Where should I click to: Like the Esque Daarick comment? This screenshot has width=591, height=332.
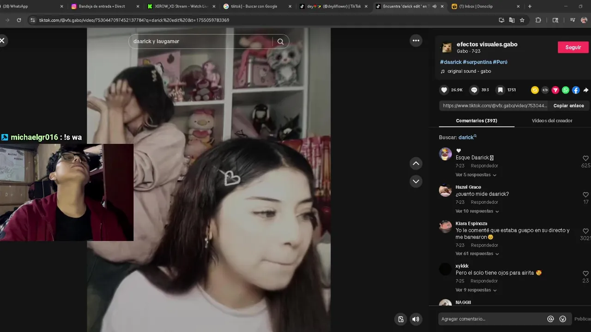click(x=585, y=158)
